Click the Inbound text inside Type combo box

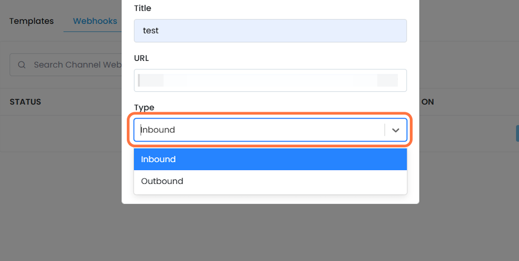158,130
